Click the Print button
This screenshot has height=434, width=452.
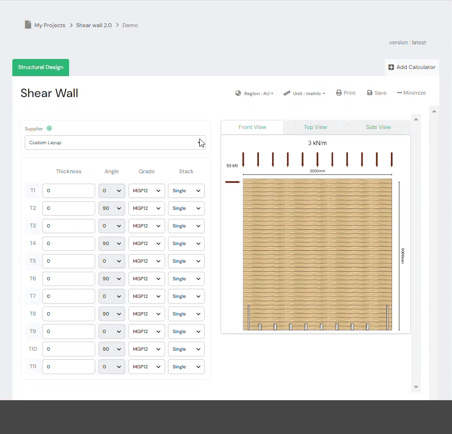coord(345,93)
